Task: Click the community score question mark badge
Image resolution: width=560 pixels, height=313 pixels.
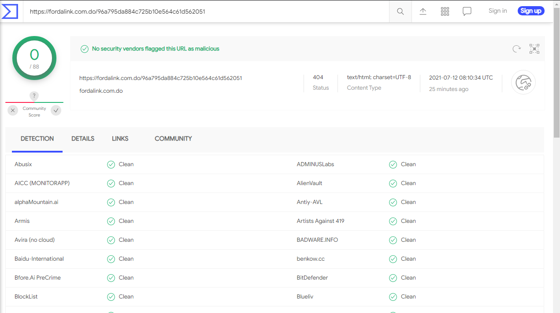Action: (34, 96)
